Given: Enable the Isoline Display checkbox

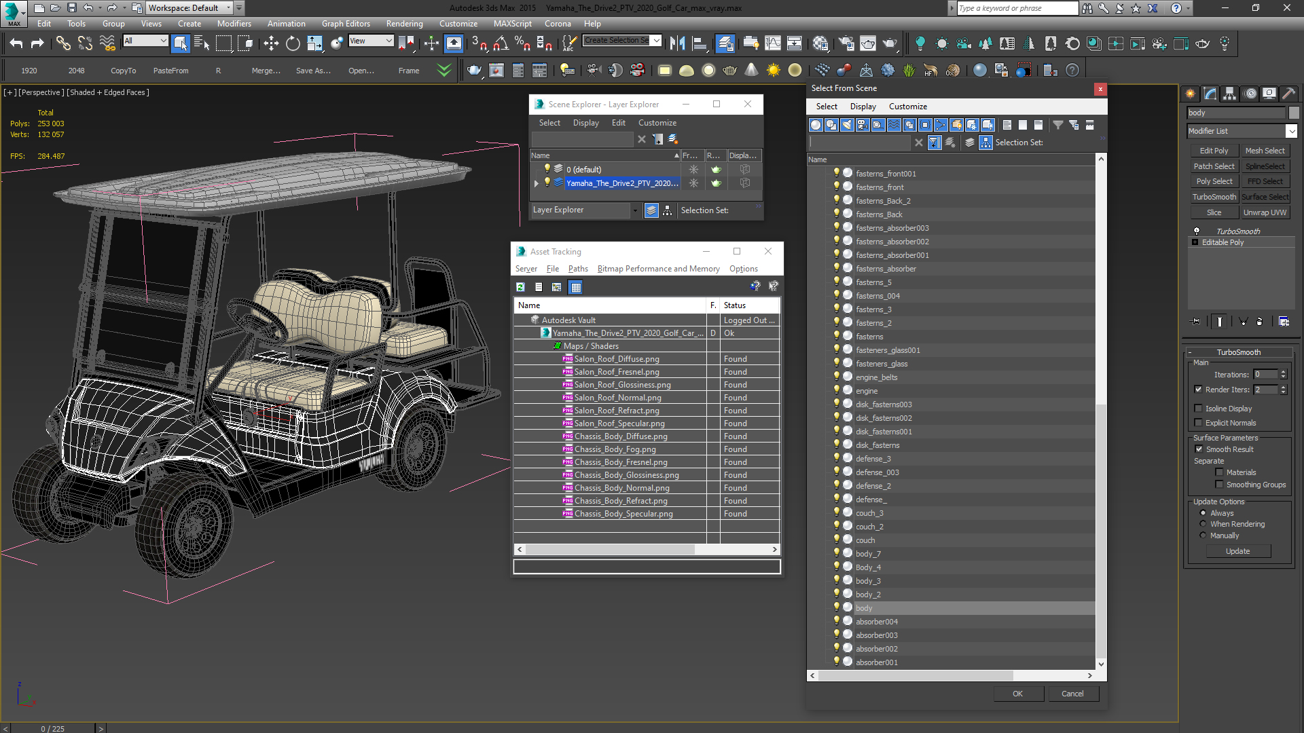Looking at the screenshot, I should [1199, 409].
